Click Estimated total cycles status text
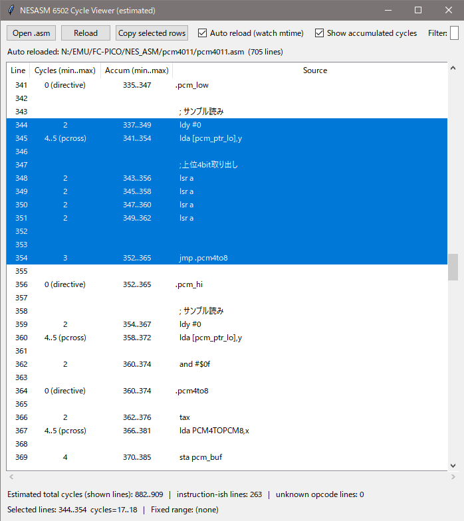 (x=85, y=494)
